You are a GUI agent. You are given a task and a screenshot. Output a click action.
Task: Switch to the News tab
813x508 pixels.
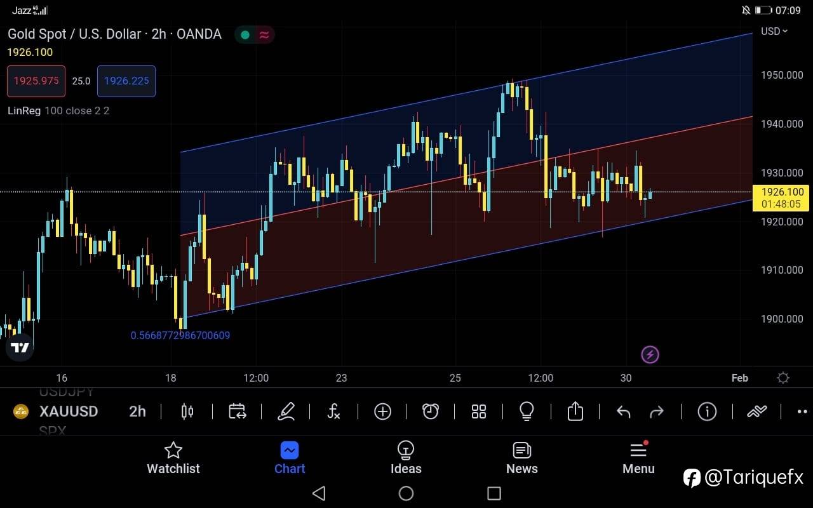click(x=522, y=458)
